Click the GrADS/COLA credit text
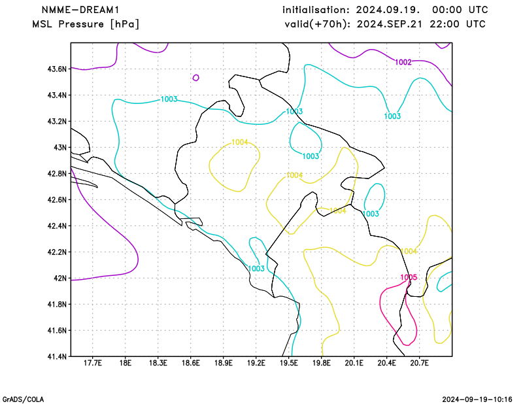523x404 pixels. point(23,399)
